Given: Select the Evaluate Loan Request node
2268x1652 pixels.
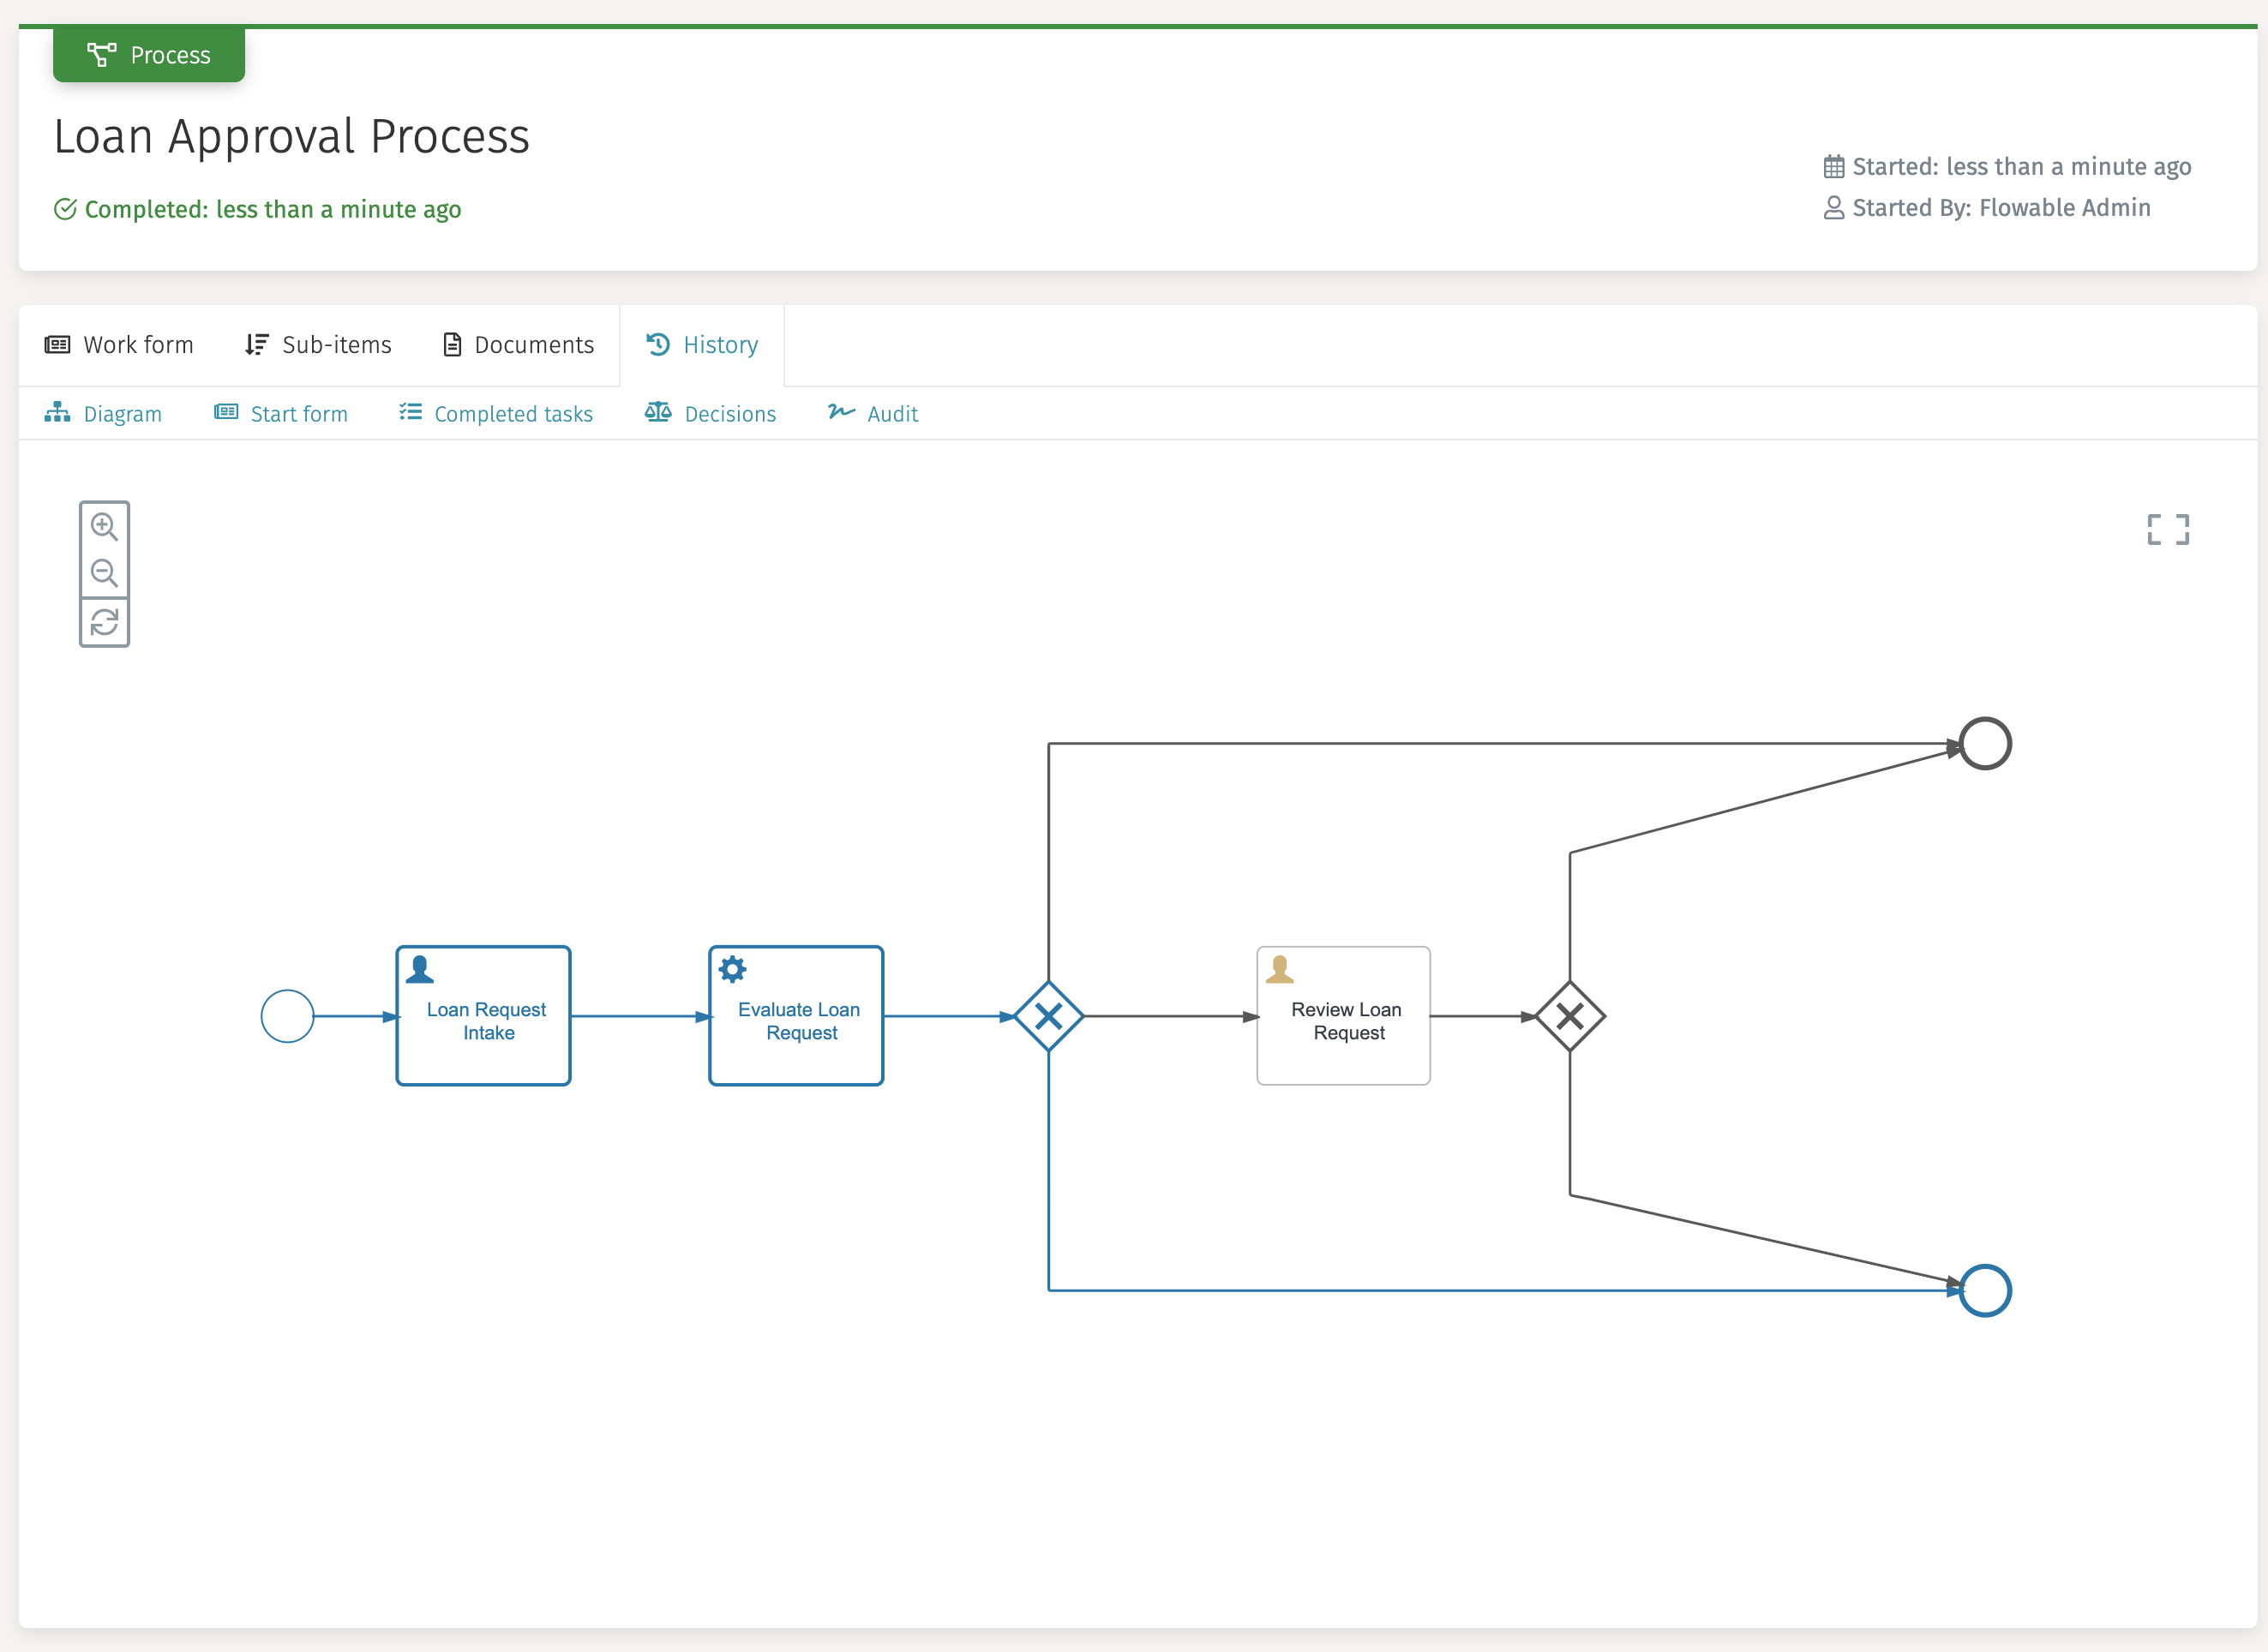Looking at the screenshot, I should tap(795, 1015).
